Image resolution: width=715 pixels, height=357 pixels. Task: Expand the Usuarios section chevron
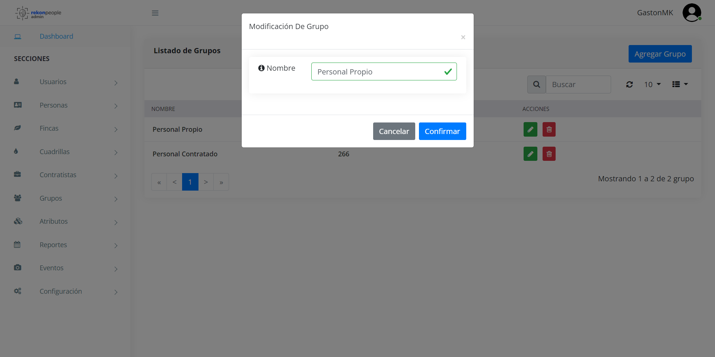pos(116,83)
